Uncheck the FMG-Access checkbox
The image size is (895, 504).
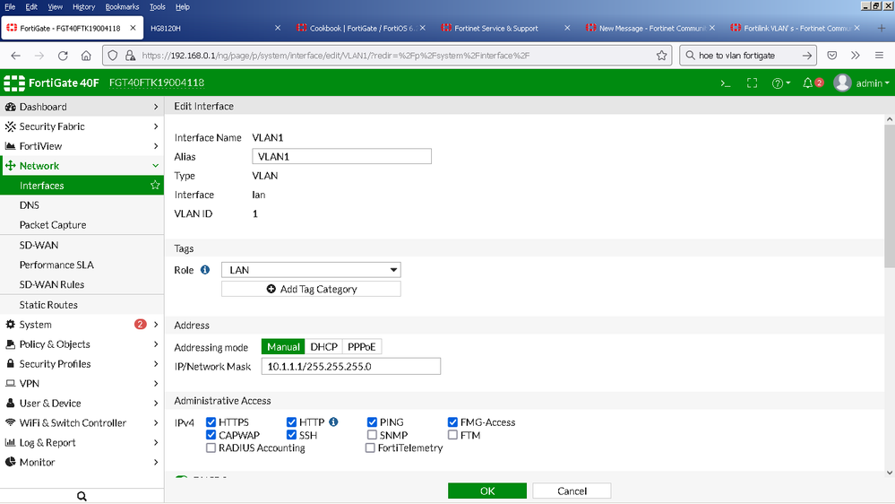point(452,422)
